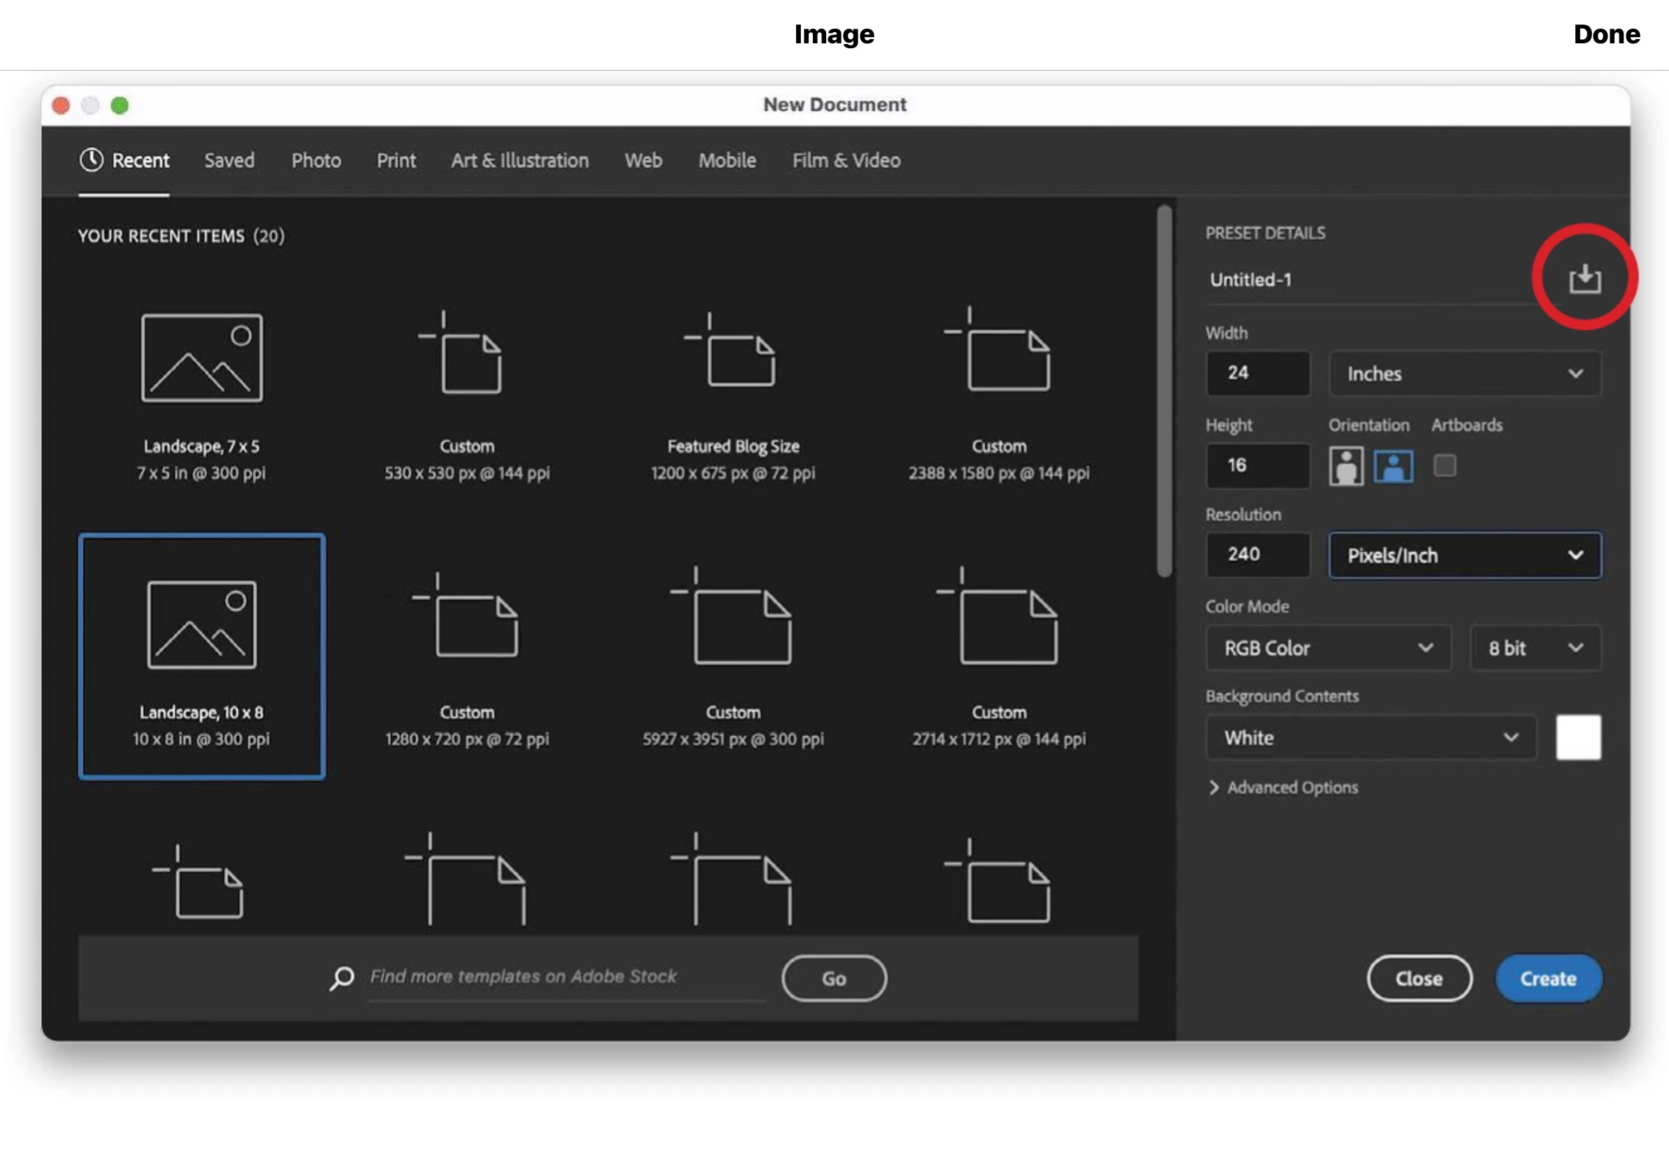1669x1166 pixels.
Task: Switch to the Photo tab
Action: click(316, 160)
